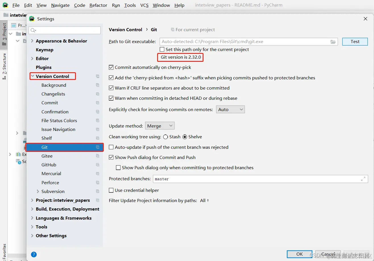Image resolution: width=374 pixels, height=261 pixels.
Task: Open the Navigate menu
Action: coord(60,5)
